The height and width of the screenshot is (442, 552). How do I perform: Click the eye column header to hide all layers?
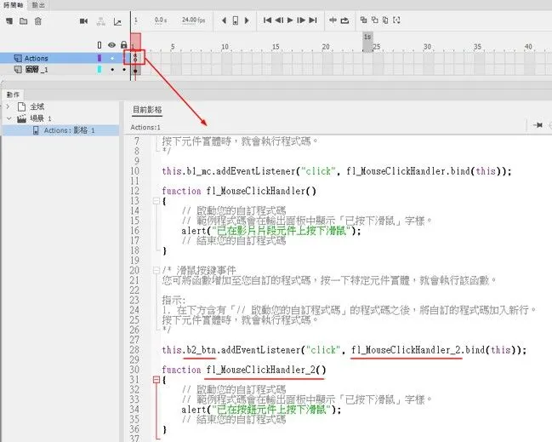[x=111, y=45]
